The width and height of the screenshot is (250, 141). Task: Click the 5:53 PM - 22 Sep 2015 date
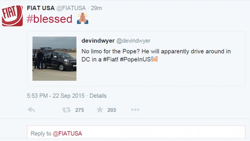(x=56, y=96)
